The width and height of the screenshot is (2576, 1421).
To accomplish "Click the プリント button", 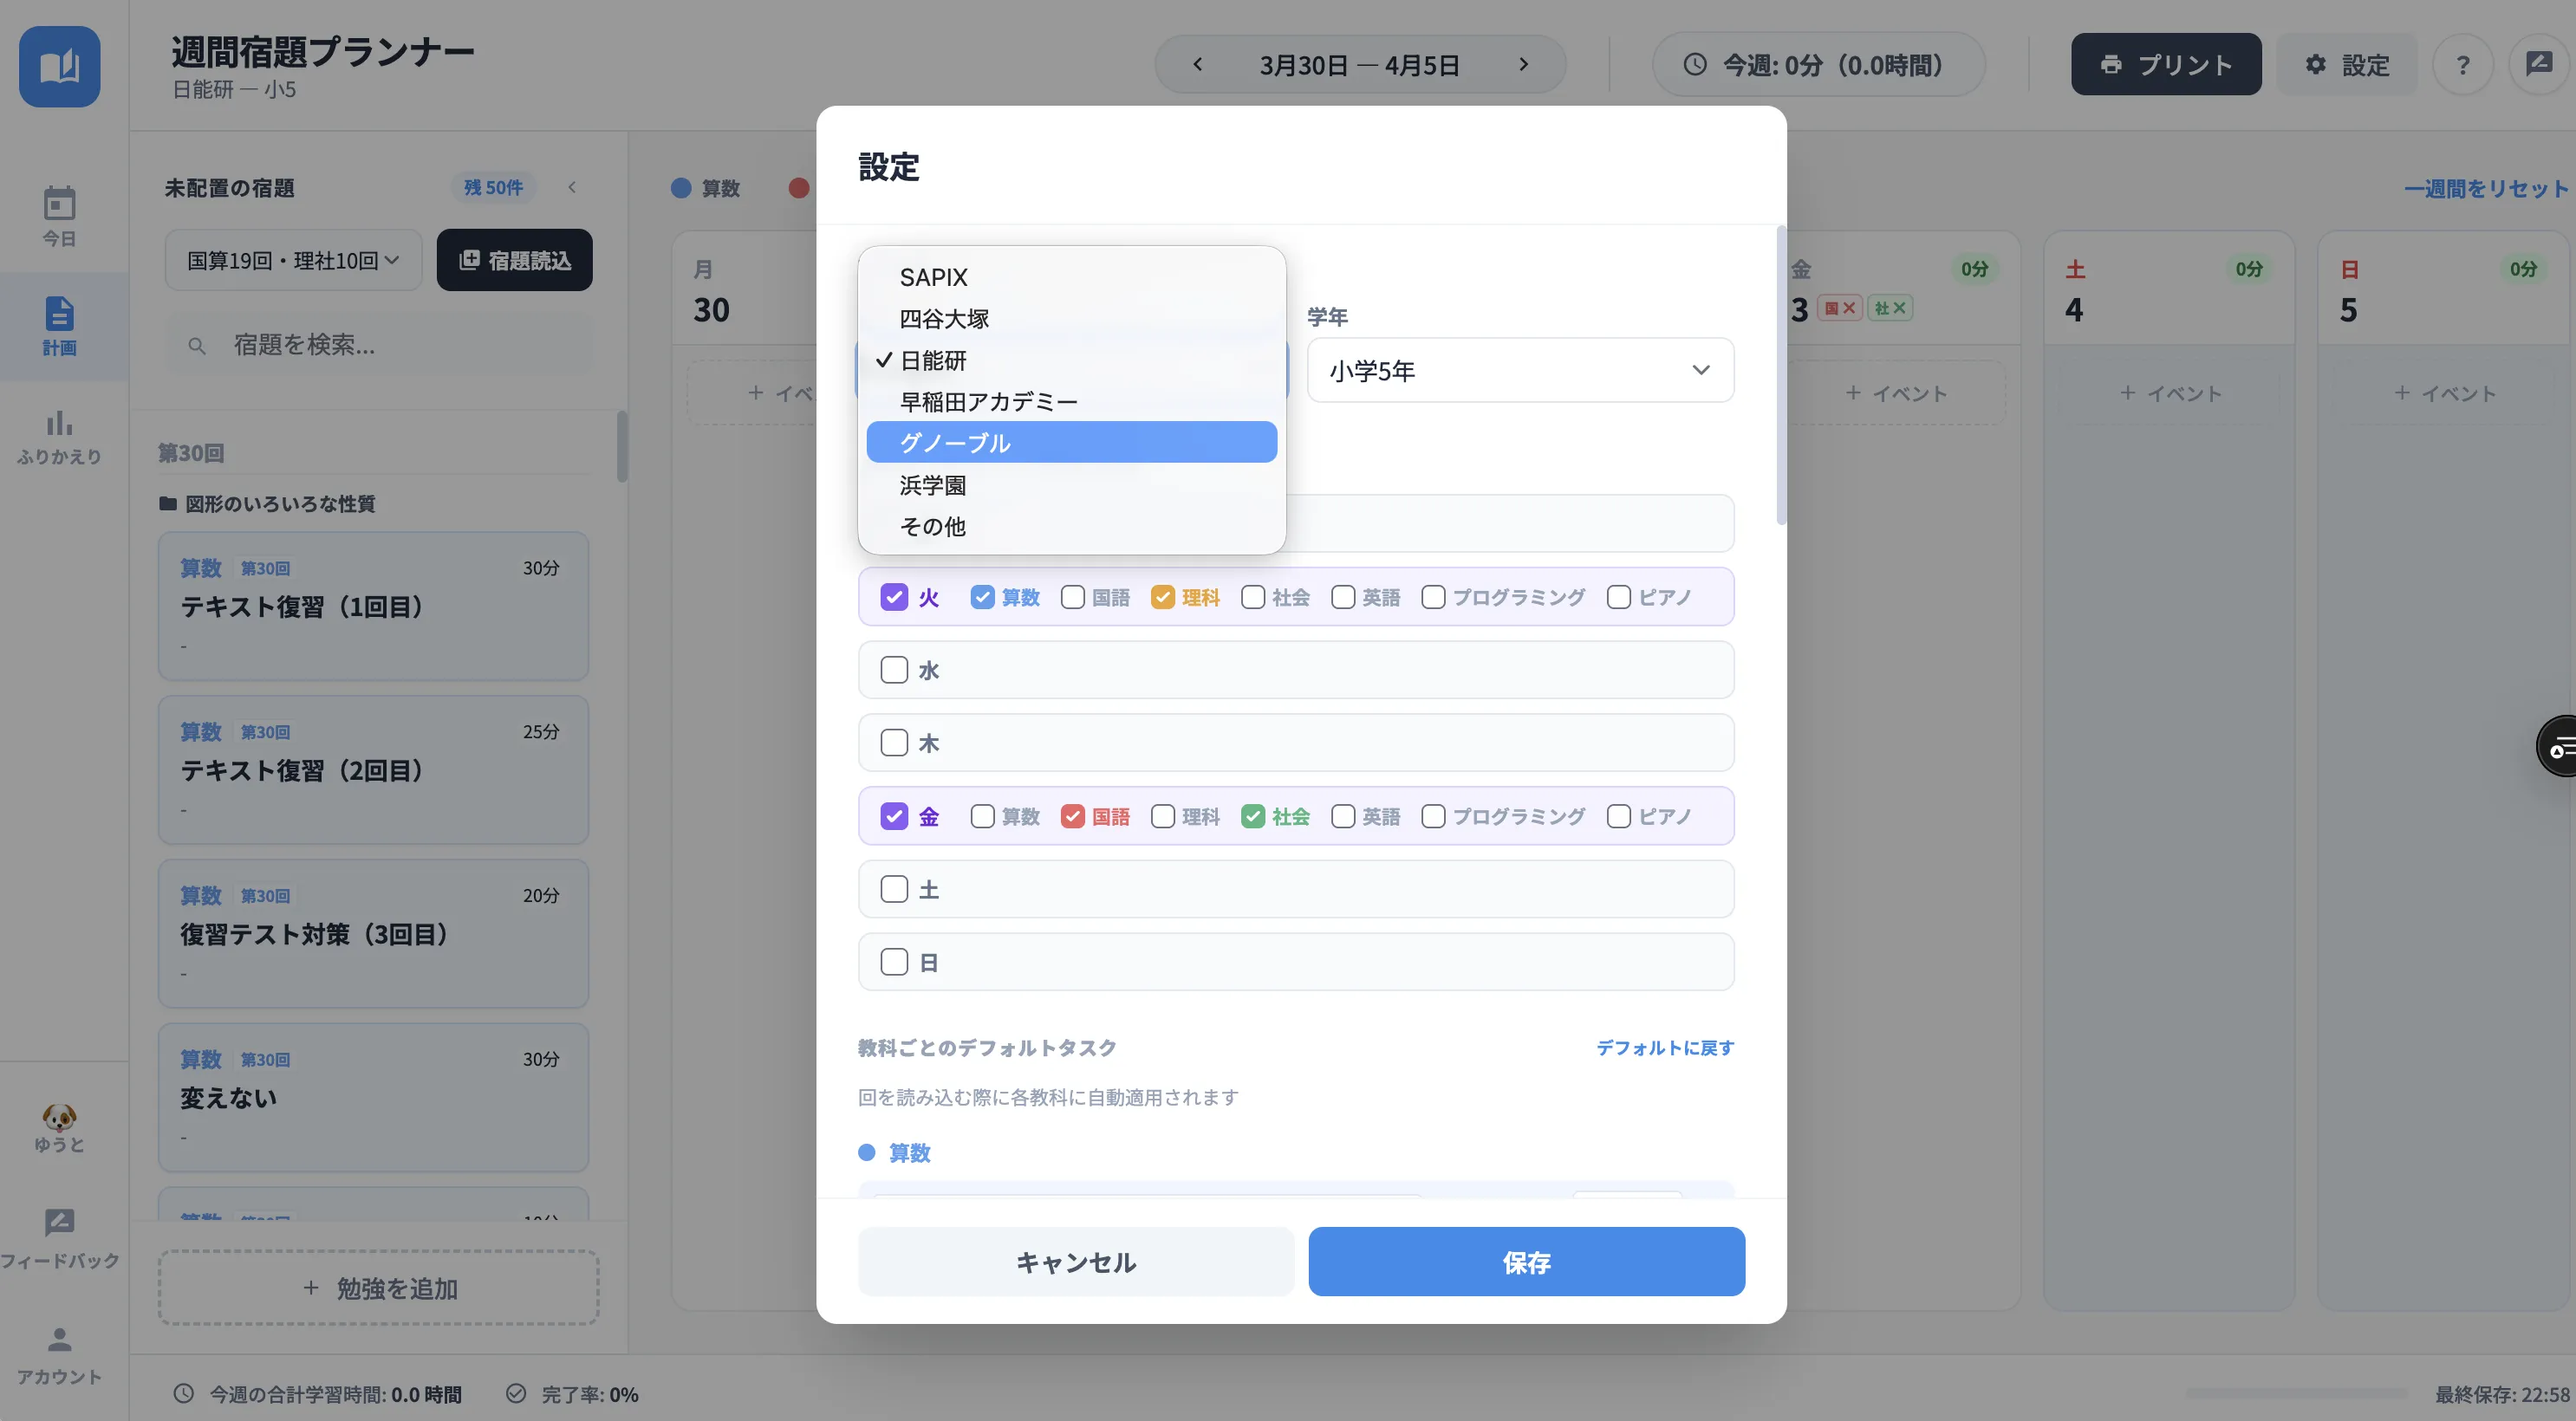I will 2166,65.
